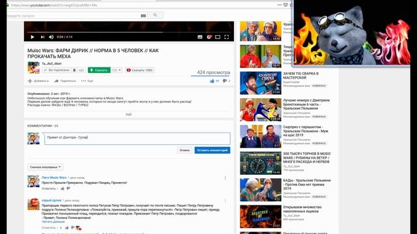
Task: Open the 'Ещё' three-dot menu under video
Action: click(87, 81)
